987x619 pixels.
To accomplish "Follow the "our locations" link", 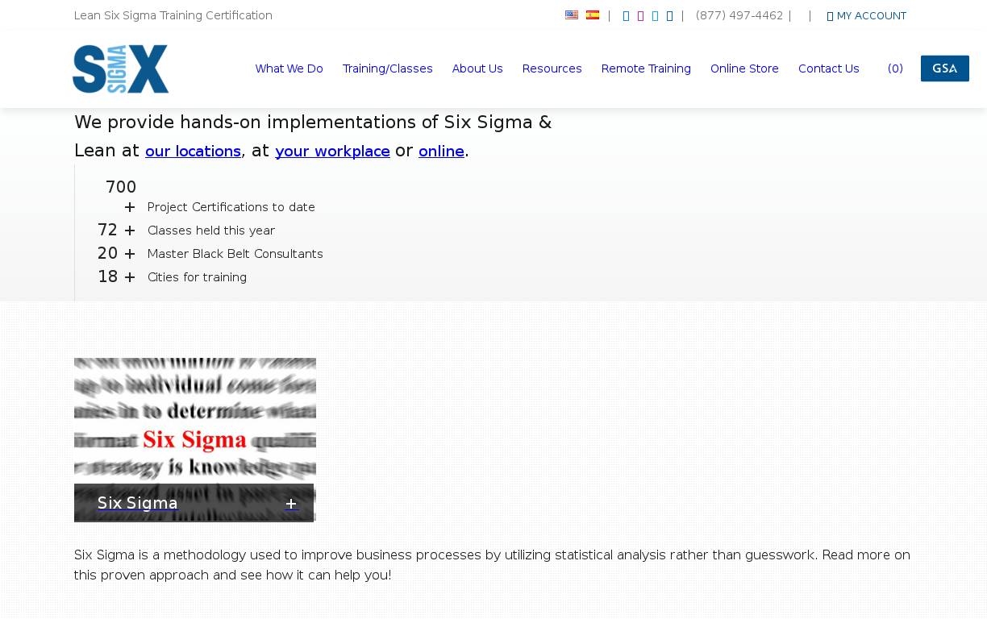I will point(193,152).
